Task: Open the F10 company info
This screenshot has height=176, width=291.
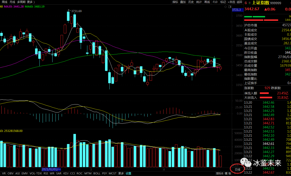Action: click(x=215, y=2)
